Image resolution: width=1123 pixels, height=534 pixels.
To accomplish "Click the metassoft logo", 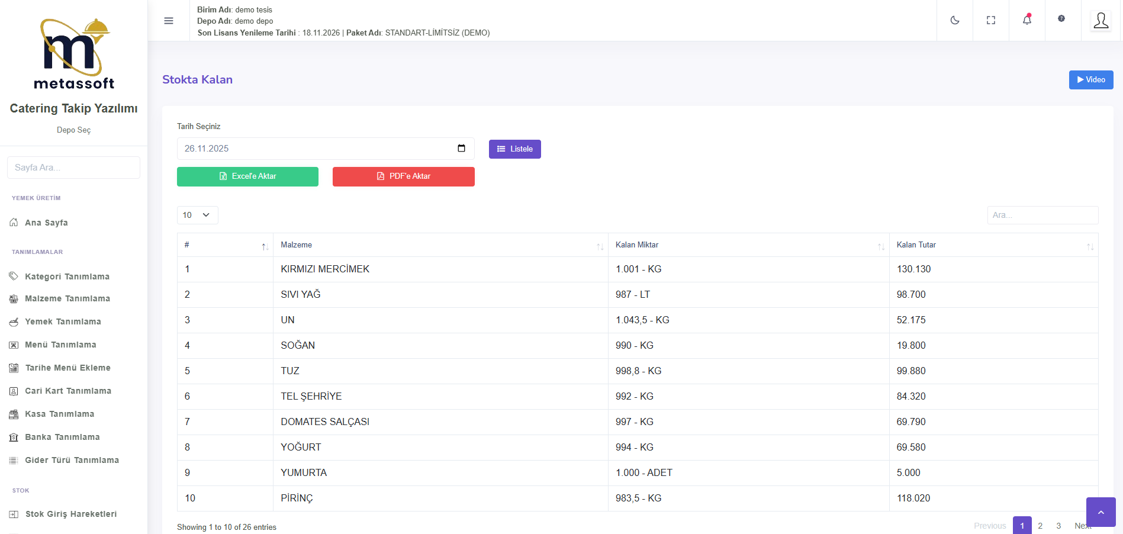I will coord(74,54).
